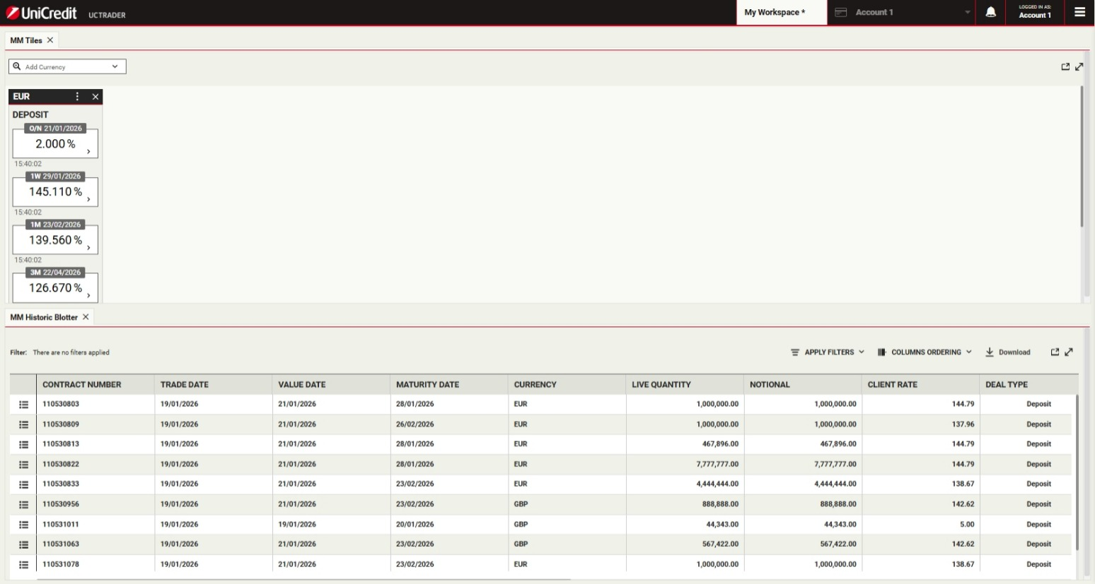Click the EUR tile three-dot options icon
1095x584 pixels.
pos(78,97)
